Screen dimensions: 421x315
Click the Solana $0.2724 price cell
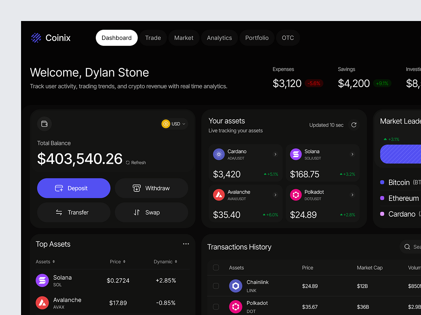coord(118,280)
